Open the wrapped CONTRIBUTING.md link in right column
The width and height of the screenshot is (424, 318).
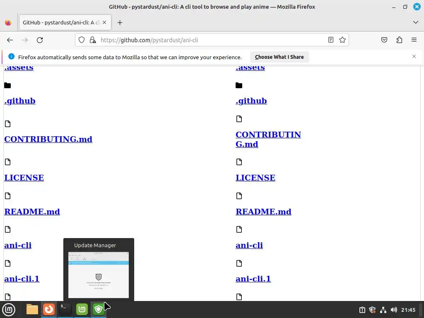pyautogui.click(x=268, y=139)
